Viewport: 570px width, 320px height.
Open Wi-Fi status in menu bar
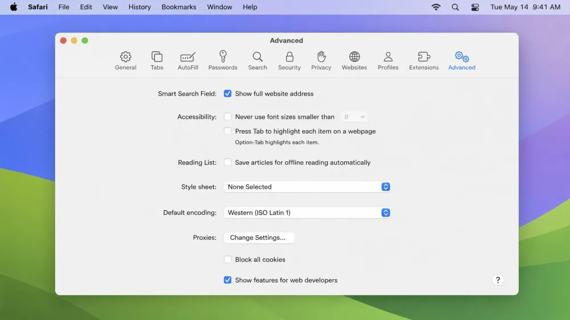tap(436, 7)
